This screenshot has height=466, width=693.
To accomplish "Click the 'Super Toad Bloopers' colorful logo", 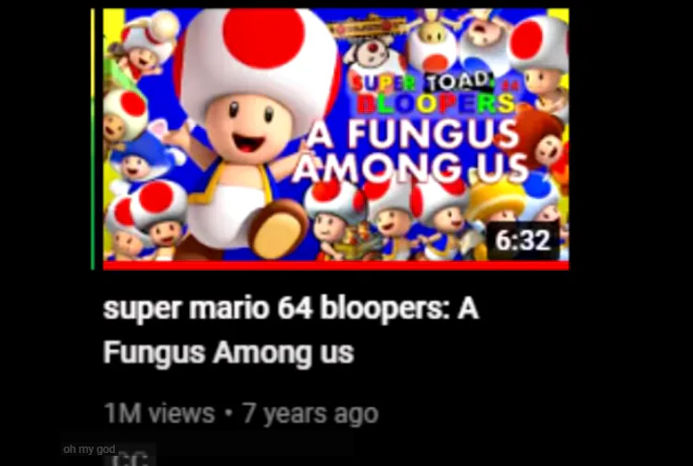I will point(434,94).
